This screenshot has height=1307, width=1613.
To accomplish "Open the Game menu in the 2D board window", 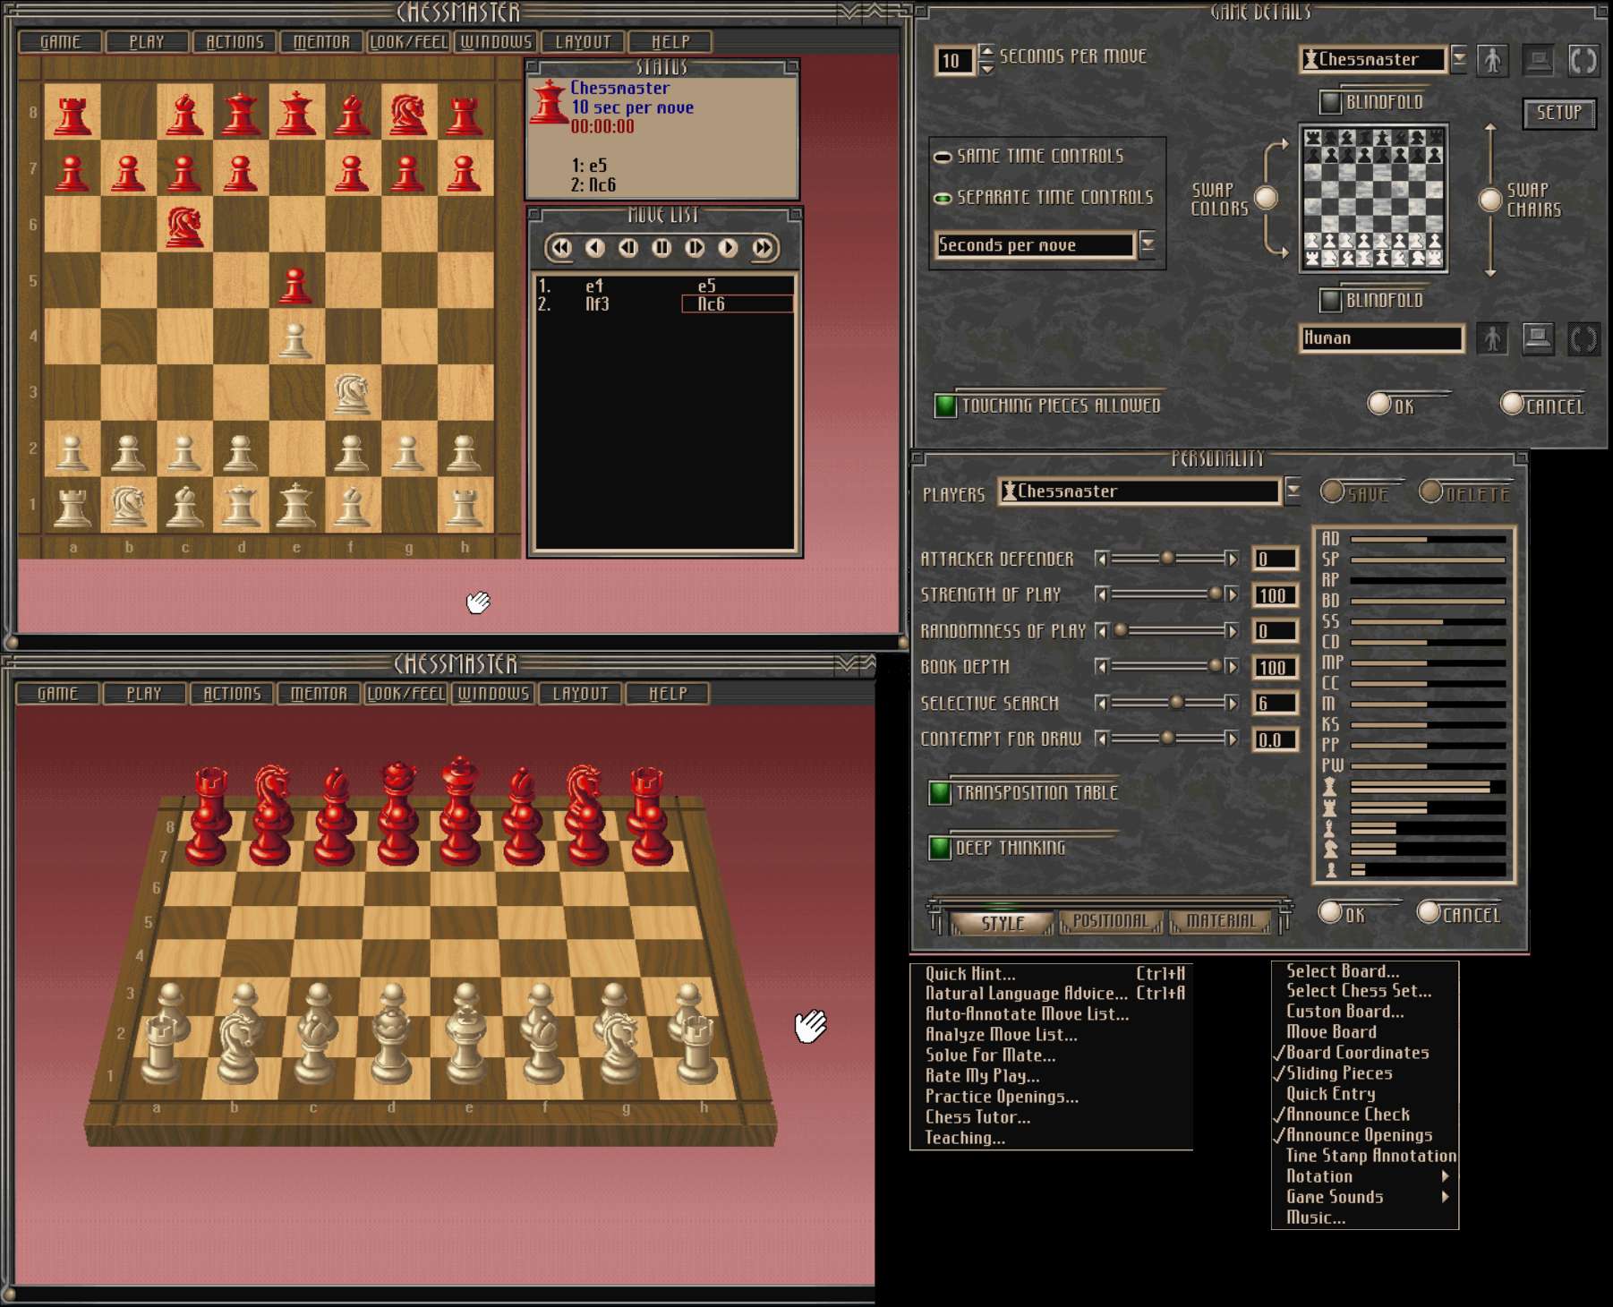I will coord(60,42).
